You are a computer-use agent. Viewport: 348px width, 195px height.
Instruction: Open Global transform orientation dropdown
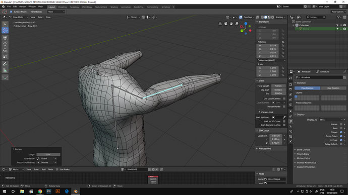click(x=133, y=17)
